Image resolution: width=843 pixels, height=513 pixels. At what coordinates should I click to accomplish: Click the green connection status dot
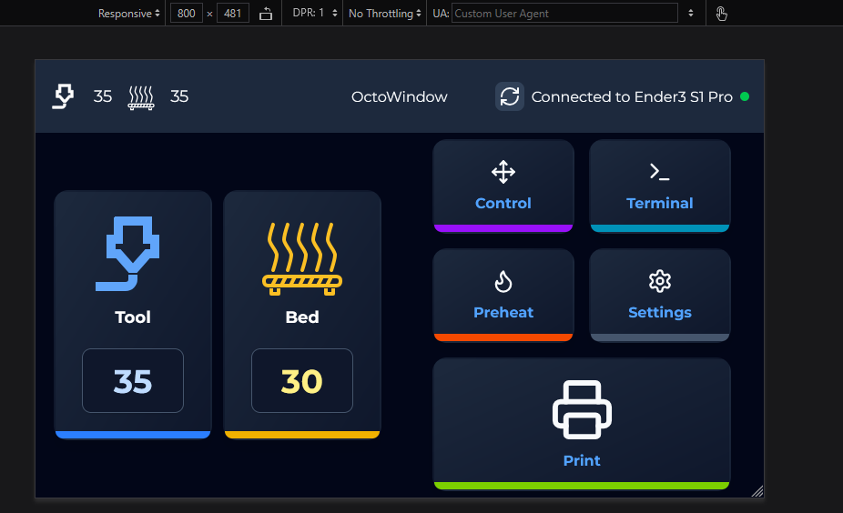[745, 96]
